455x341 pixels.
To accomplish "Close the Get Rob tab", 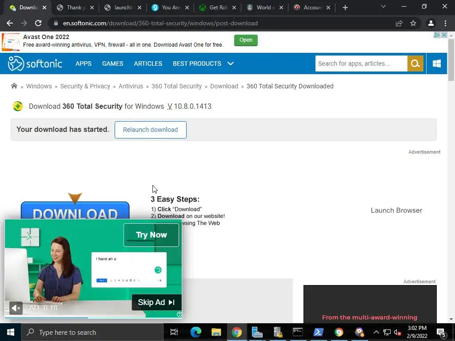I will [x=234, y=8].
